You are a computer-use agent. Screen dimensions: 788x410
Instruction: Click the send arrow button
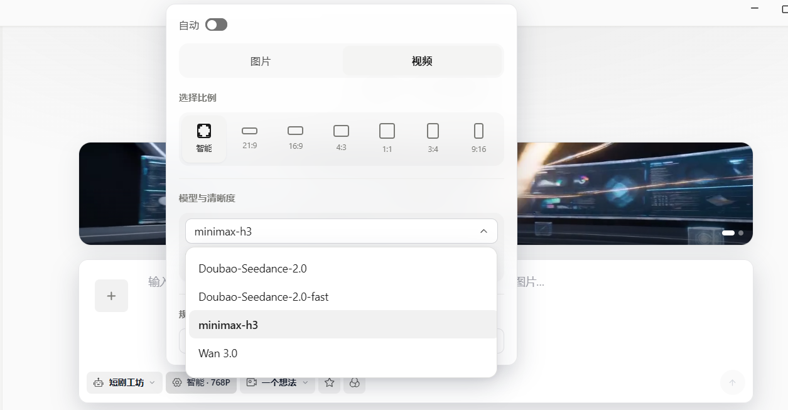point(732,382)
